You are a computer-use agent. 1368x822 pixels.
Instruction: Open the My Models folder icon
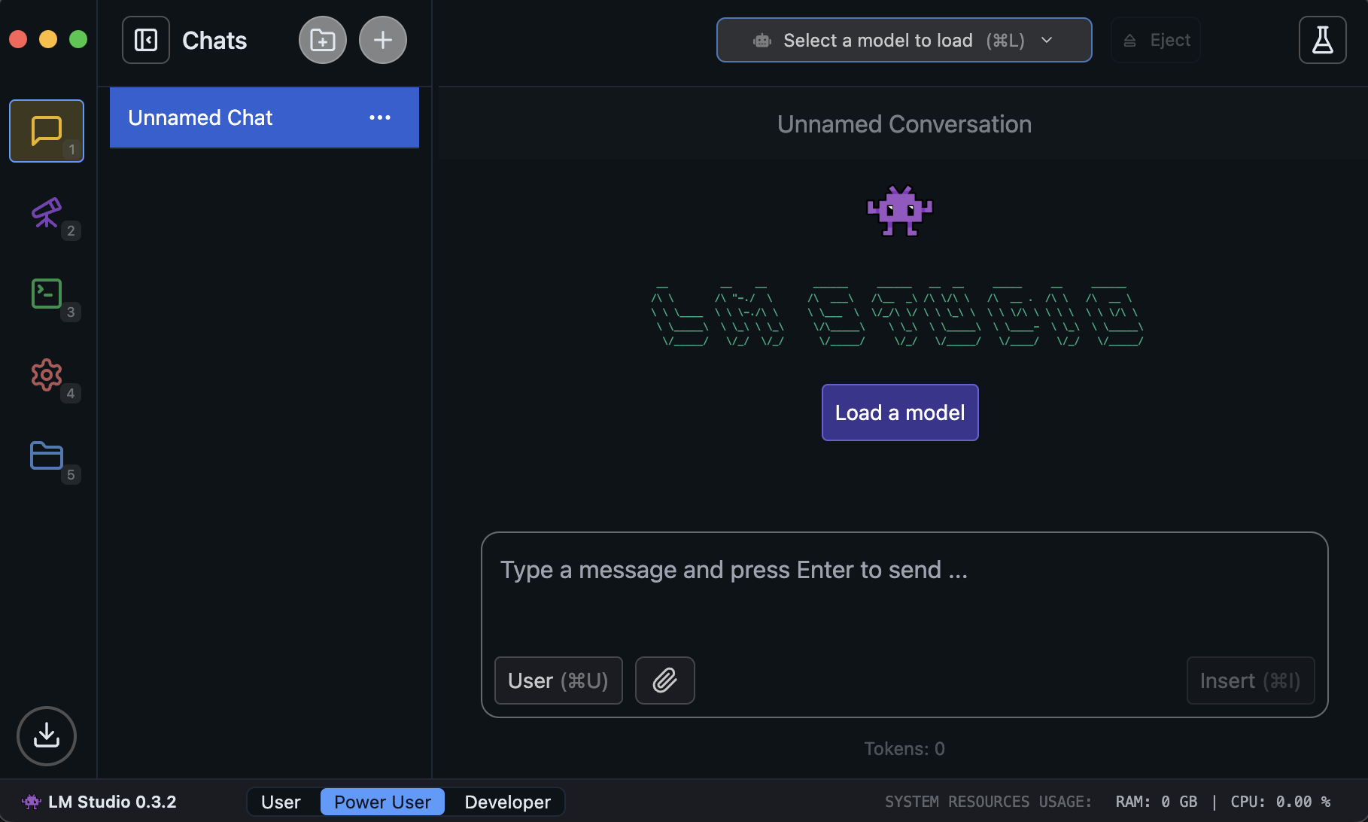(47, 455)
